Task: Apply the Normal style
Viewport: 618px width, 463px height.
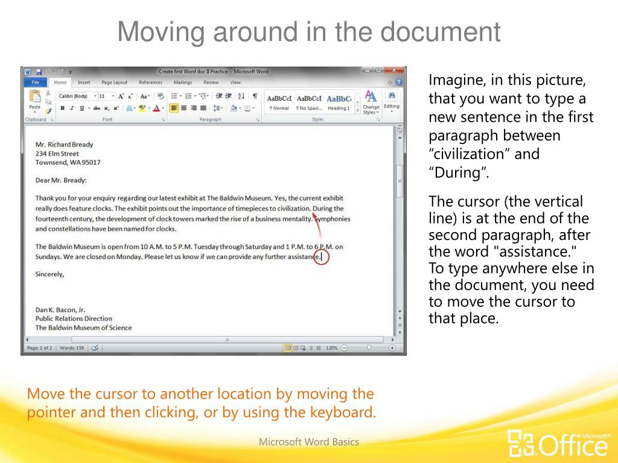Action: pyautogui.click(x=279, y=102)
